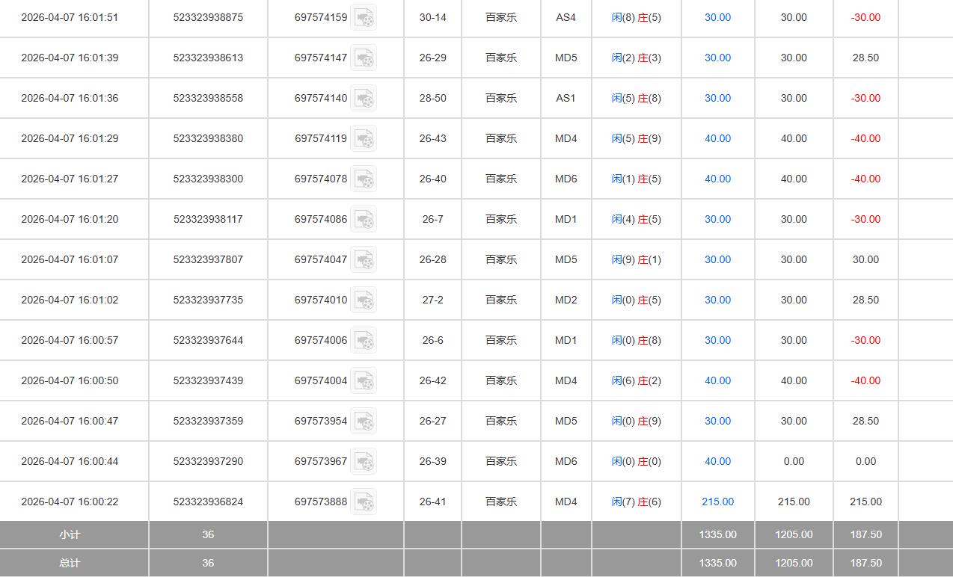Select the 总计 total row
This screenshot has height=577, width=953.
click(69, 563)
